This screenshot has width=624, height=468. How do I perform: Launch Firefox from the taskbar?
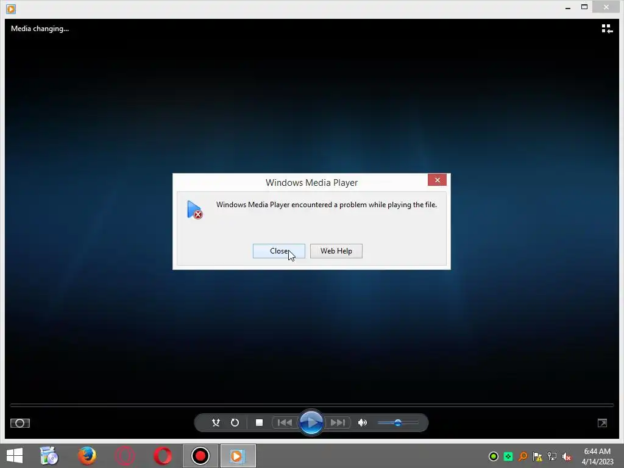pyautogui.click(x=87, y=456)
